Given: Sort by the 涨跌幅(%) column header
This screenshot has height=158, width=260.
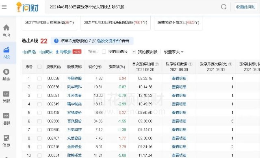Looking at the screenshot, I should [x=117, y=67].
